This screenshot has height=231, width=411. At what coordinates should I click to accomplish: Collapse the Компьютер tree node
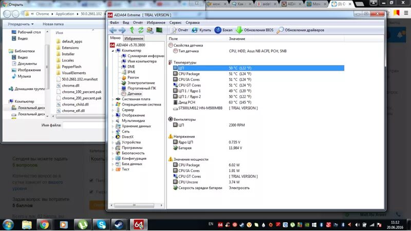[113, 51]
